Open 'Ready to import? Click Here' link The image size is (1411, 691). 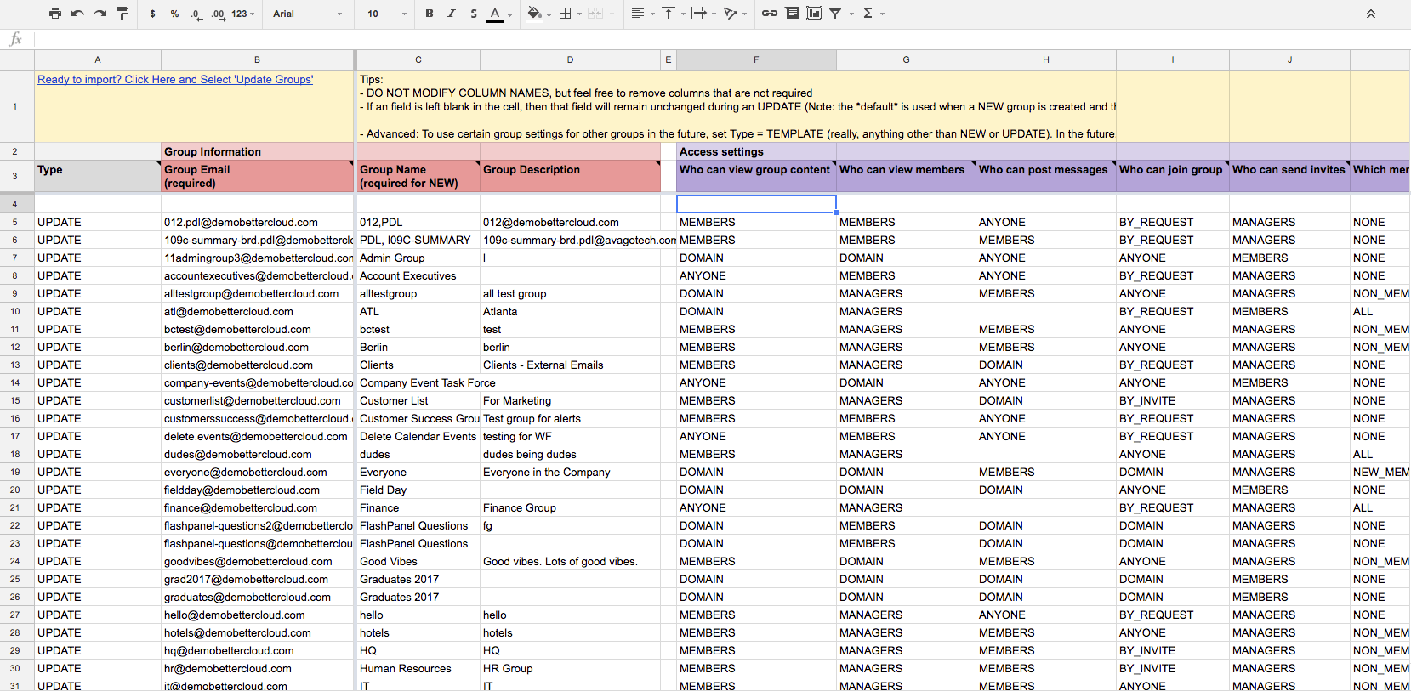[x=175, y=80]
